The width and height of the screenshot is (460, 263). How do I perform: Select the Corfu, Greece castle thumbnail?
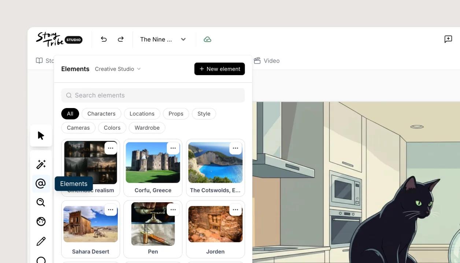(153, 163)
